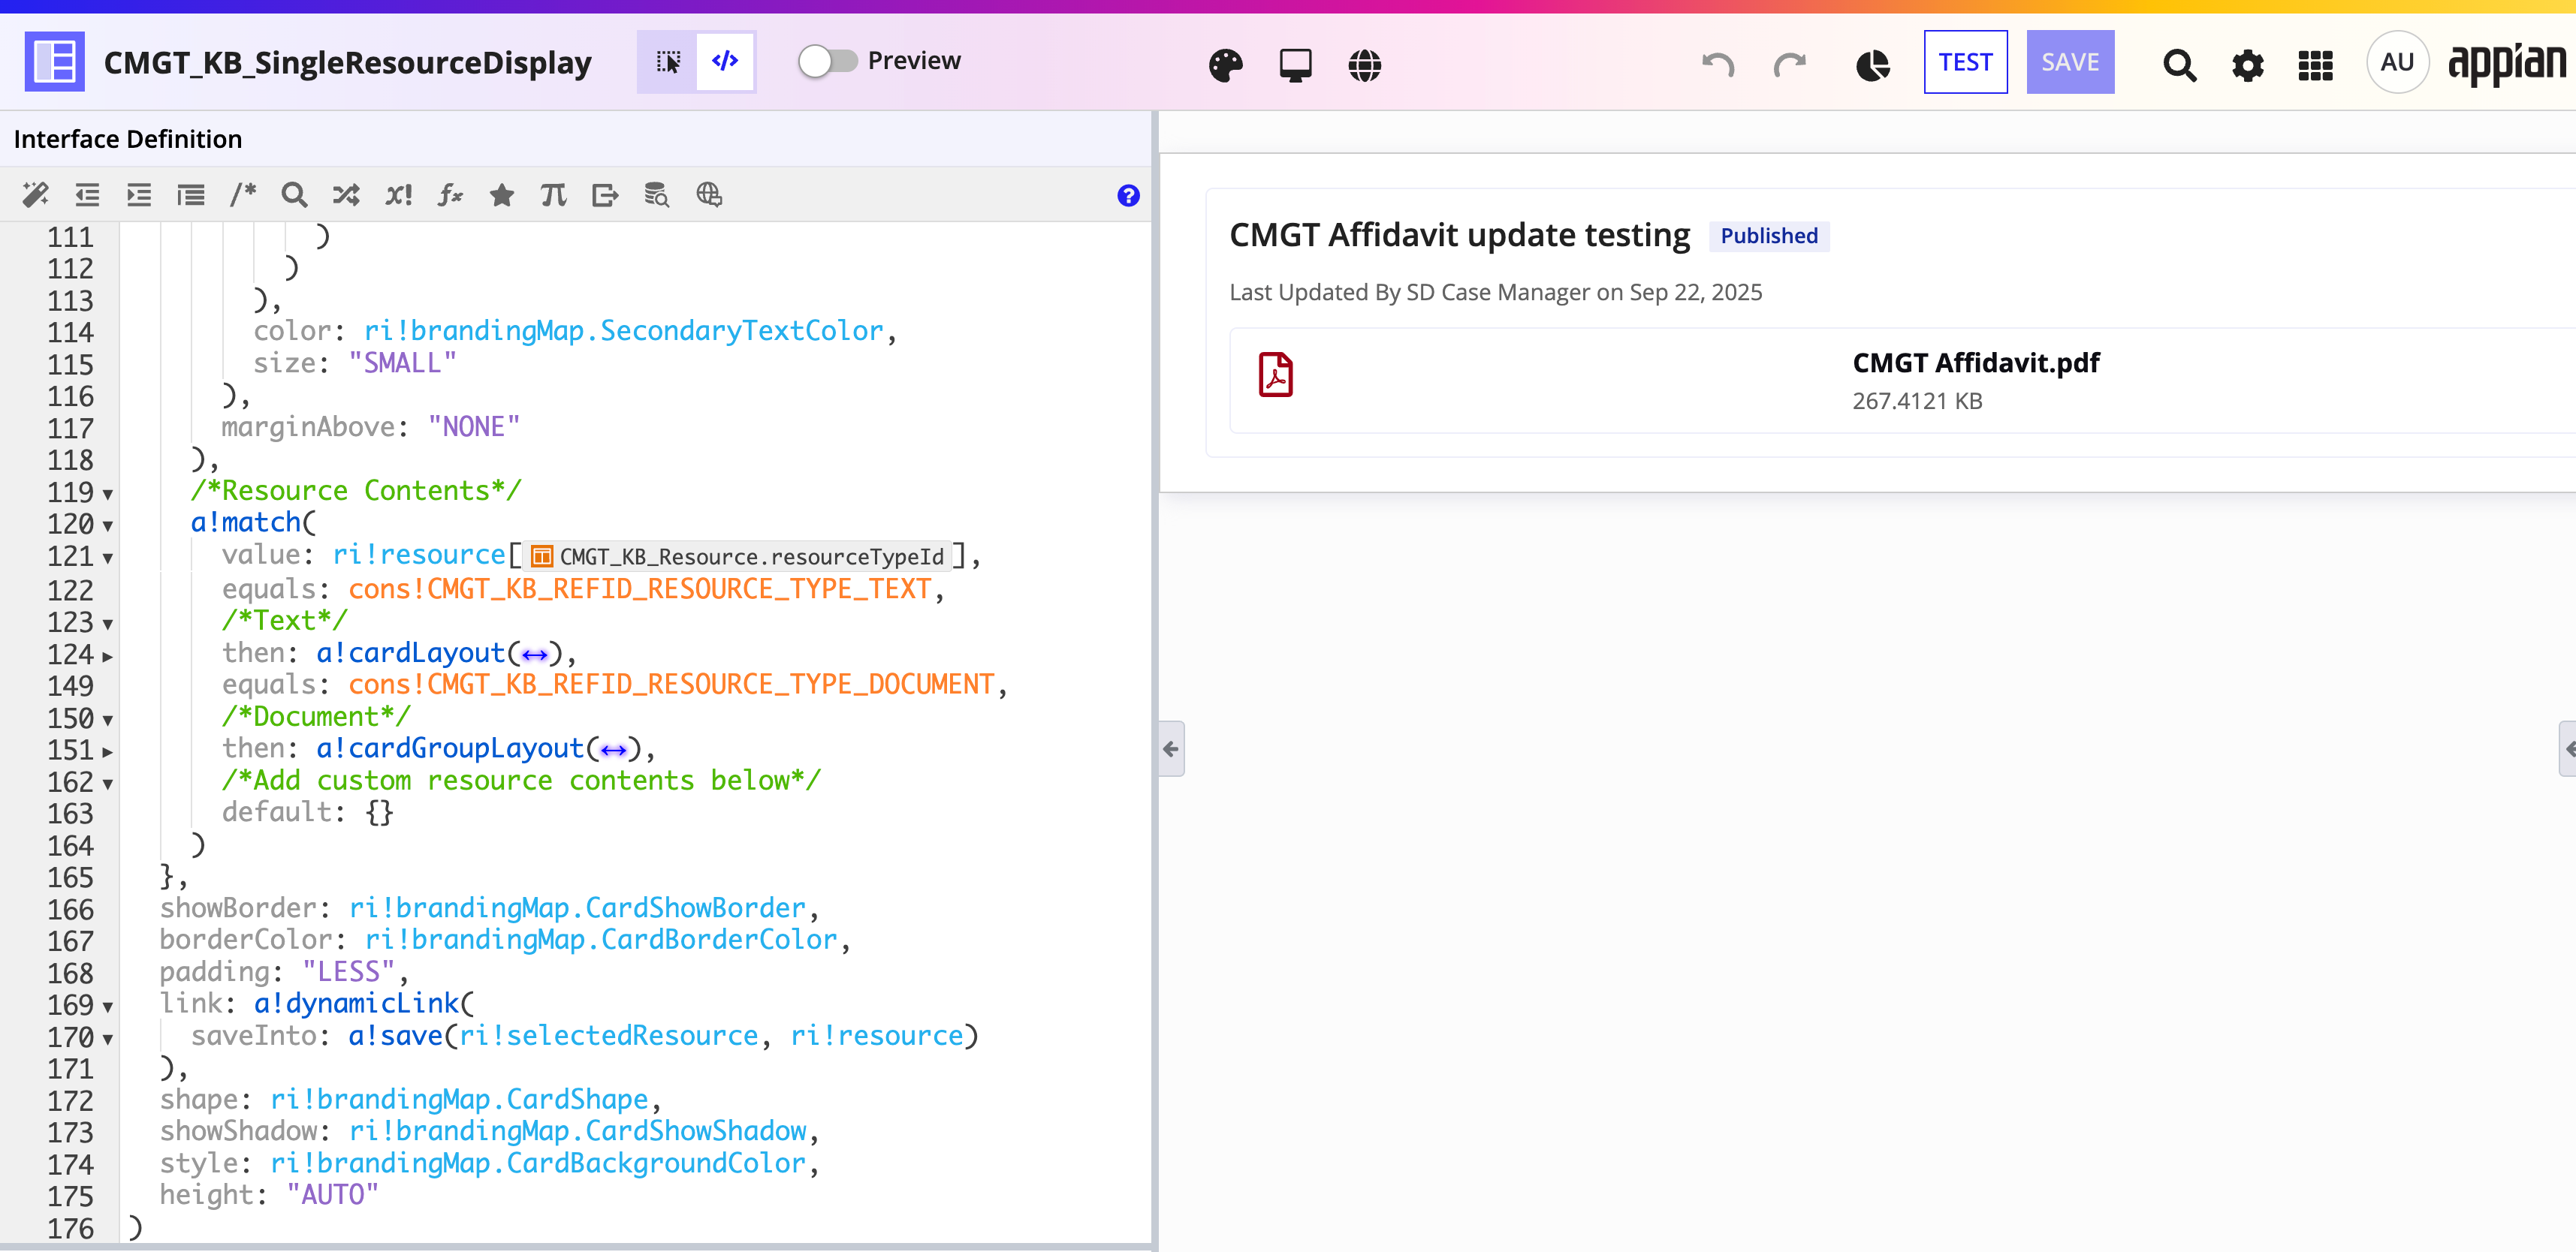
Task: Select the desktop device preview icon
Action: point(1295,65)
